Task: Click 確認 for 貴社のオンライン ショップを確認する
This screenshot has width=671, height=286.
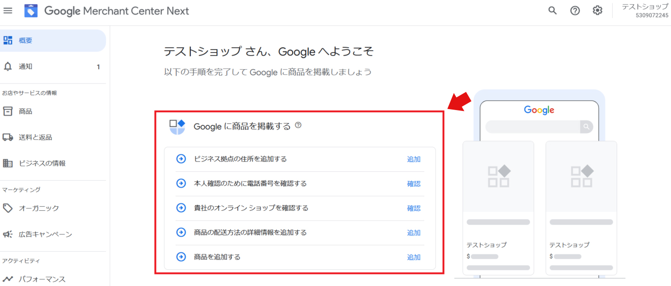Action: pyautogui.click(x=414, y=208)
